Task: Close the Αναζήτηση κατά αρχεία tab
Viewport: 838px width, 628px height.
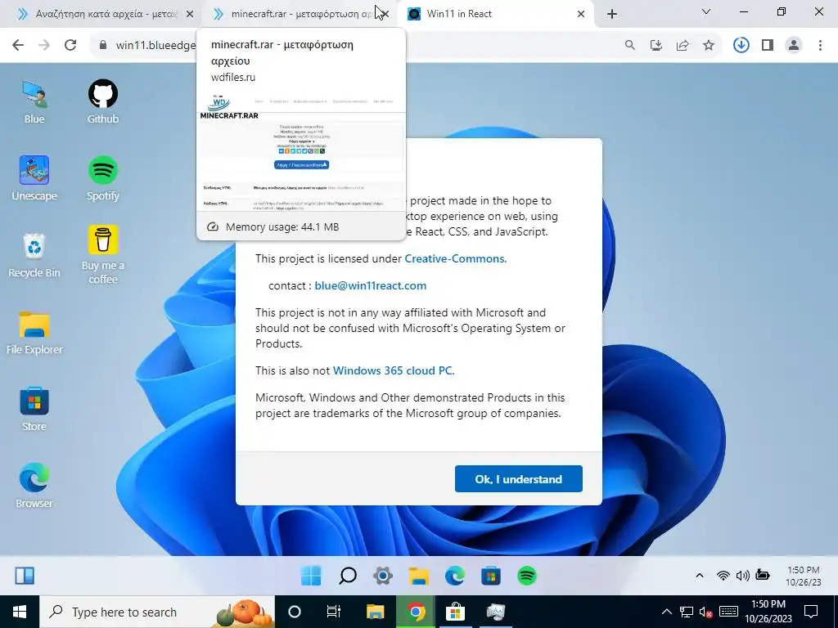Action: pyautogui.click(x=190, y=14)
